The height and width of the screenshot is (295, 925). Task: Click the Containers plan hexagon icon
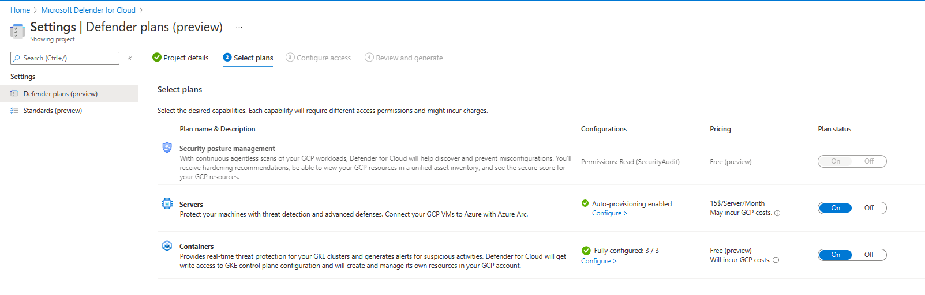click(x=167, y=246)
